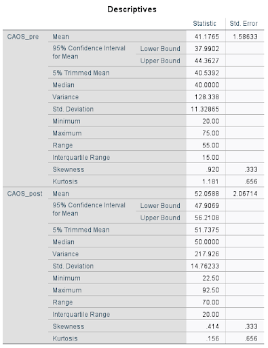268x348 pixels.
Task: Select the CAOS_pre row label
Action: [x=23, y=37]
